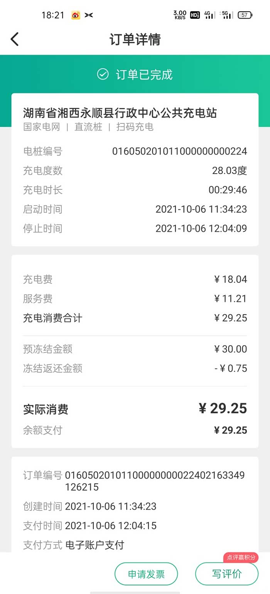Tap the back arrow icon

point(15,39)
